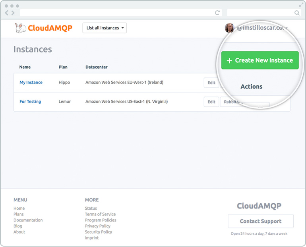
Task: Click the Open 24 hours a day text
Action: [259, 233]
